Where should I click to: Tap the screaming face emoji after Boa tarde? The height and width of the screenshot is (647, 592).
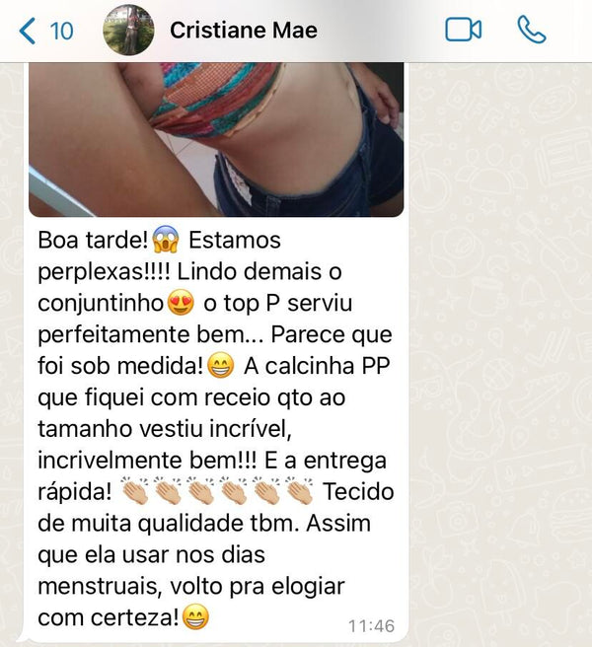[166, 240]
